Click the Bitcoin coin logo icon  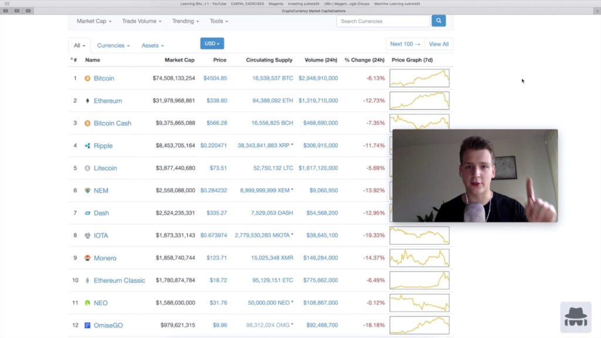click(x=87, y=78)
